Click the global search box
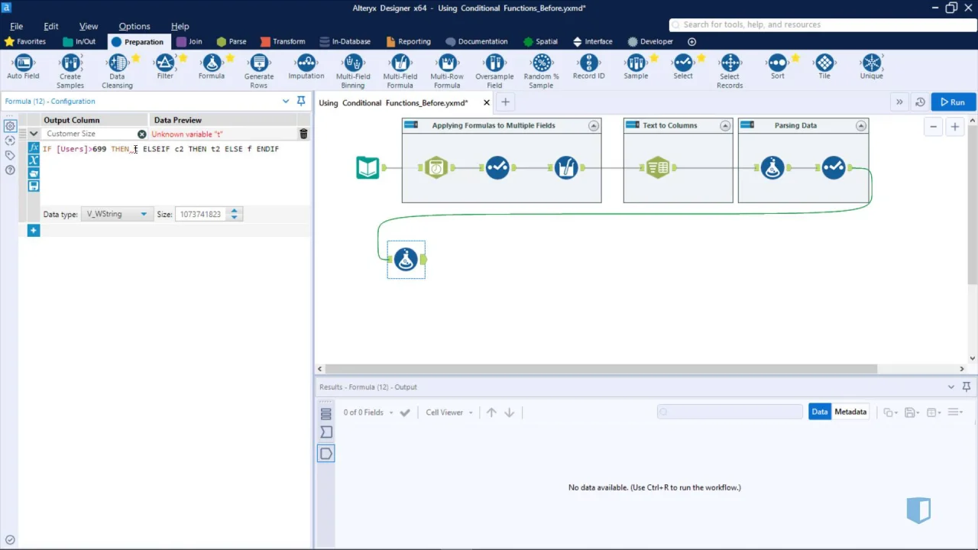978x550 pixels. click(x=821, y=24)
